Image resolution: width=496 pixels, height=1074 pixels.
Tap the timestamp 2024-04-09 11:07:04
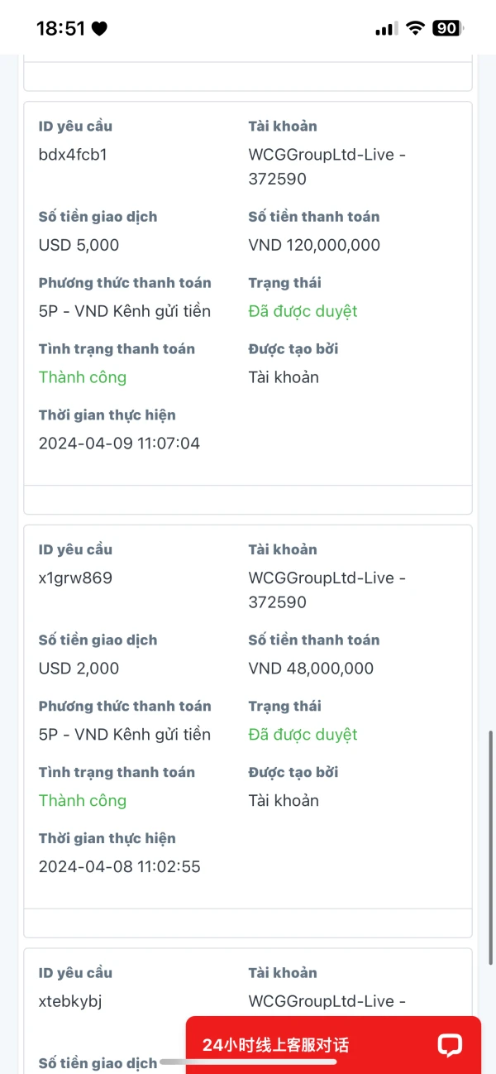click(x=119, y=444)
